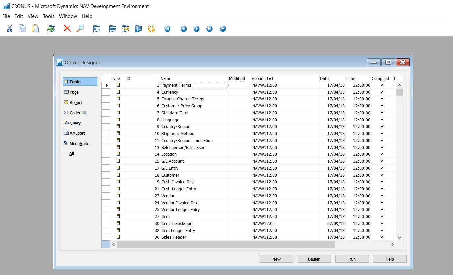Select Query object type in sidebar
The image size is (453, 275).
(72, 123)
